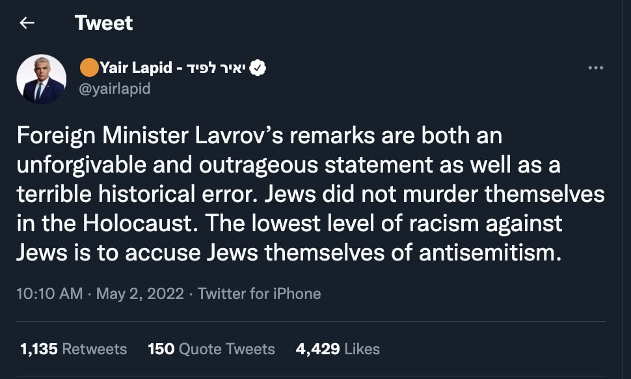
Task: View the 1,135 Retweets list
Action: pyautogui.click(x=74, y=349)
